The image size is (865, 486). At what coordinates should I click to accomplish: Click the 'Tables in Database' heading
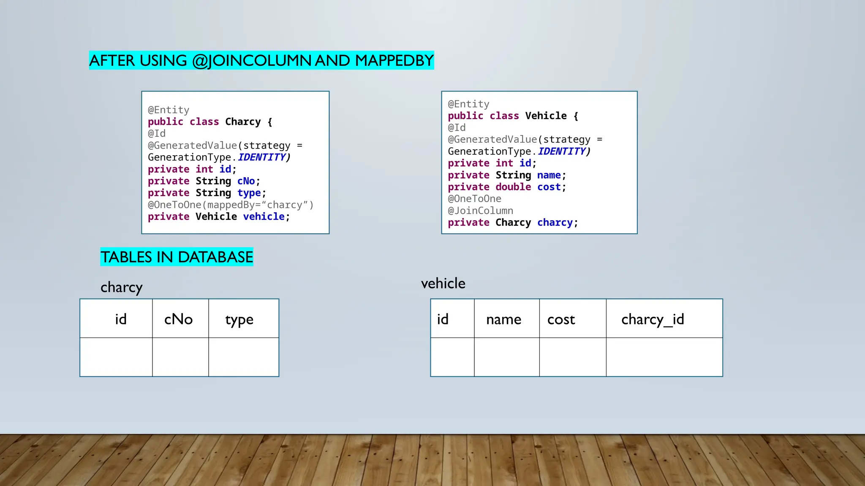pos(177,257)
